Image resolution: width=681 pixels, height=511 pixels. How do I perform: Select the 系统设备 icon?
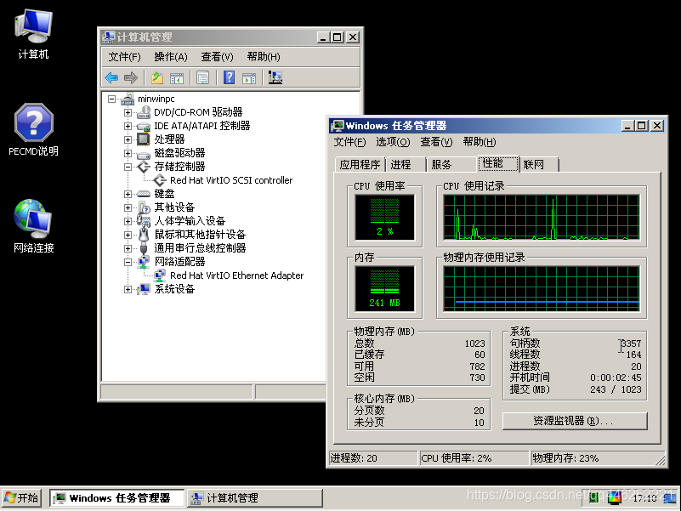click(144, 289)
